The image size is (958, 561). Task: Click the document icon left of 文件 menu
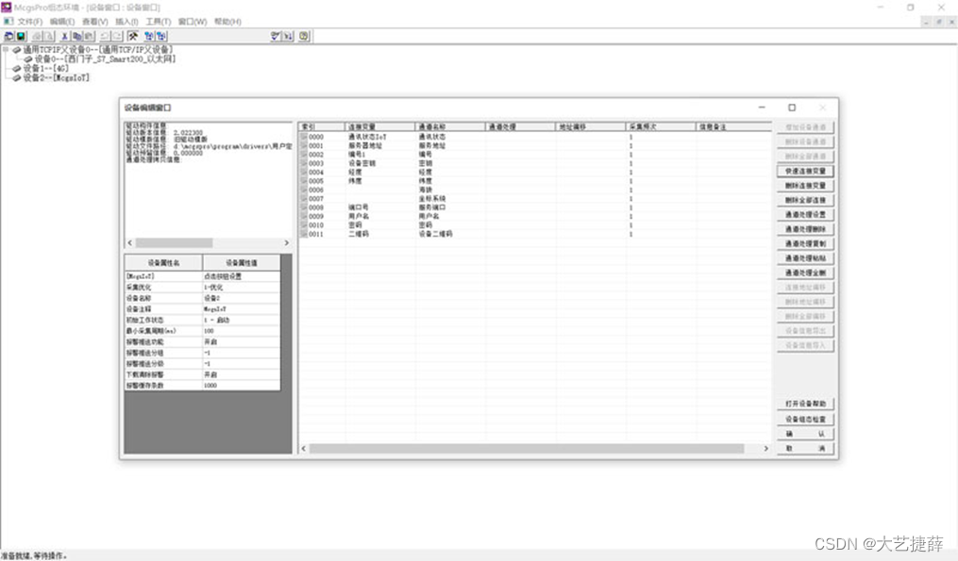8,22
